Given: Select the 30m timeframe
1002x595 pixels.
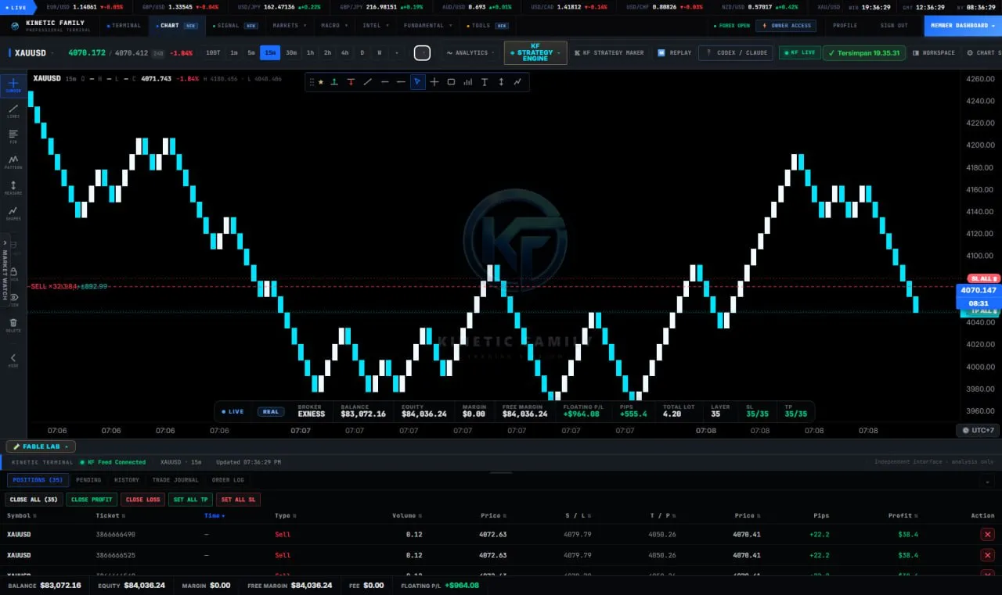Looking at the screenshot, I should tap(291, 53).
